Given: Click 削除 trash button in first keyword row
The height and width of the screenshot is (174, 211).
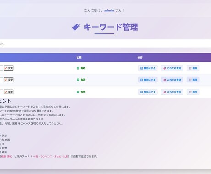Looking at the screenshot, I should [193, 68].
